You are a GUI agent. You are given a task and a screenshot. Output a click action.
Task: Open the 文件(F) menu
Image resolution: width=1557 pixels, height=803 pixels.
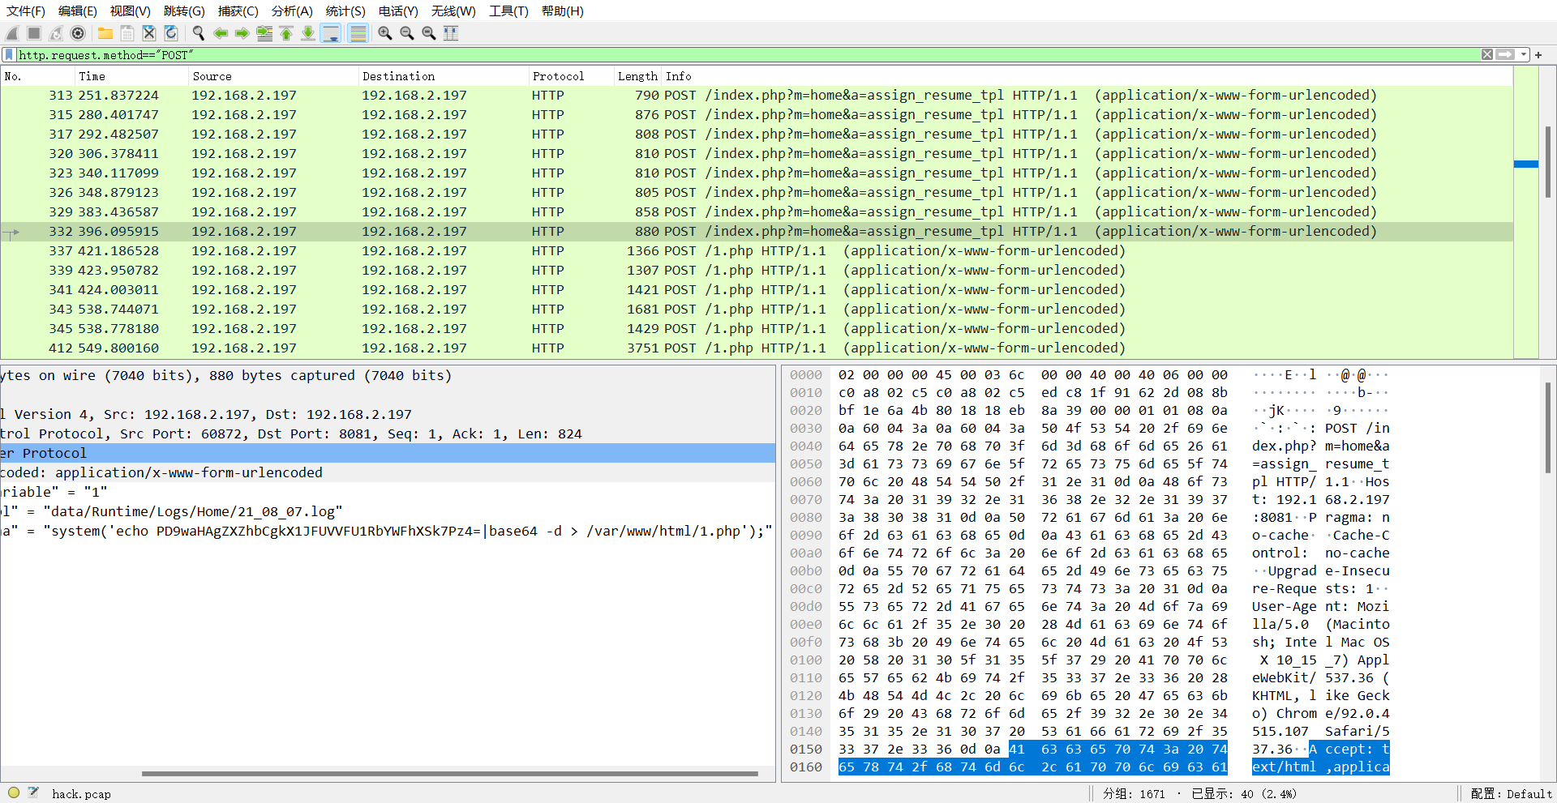(x=26, y=11)
